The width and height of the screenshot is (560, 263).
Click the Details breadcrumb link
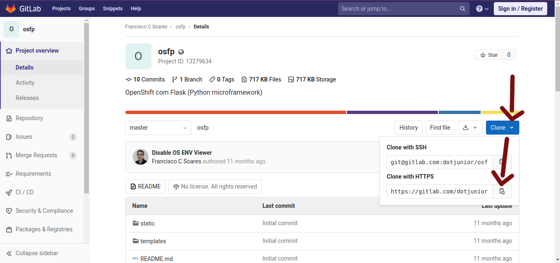[201, 27]
